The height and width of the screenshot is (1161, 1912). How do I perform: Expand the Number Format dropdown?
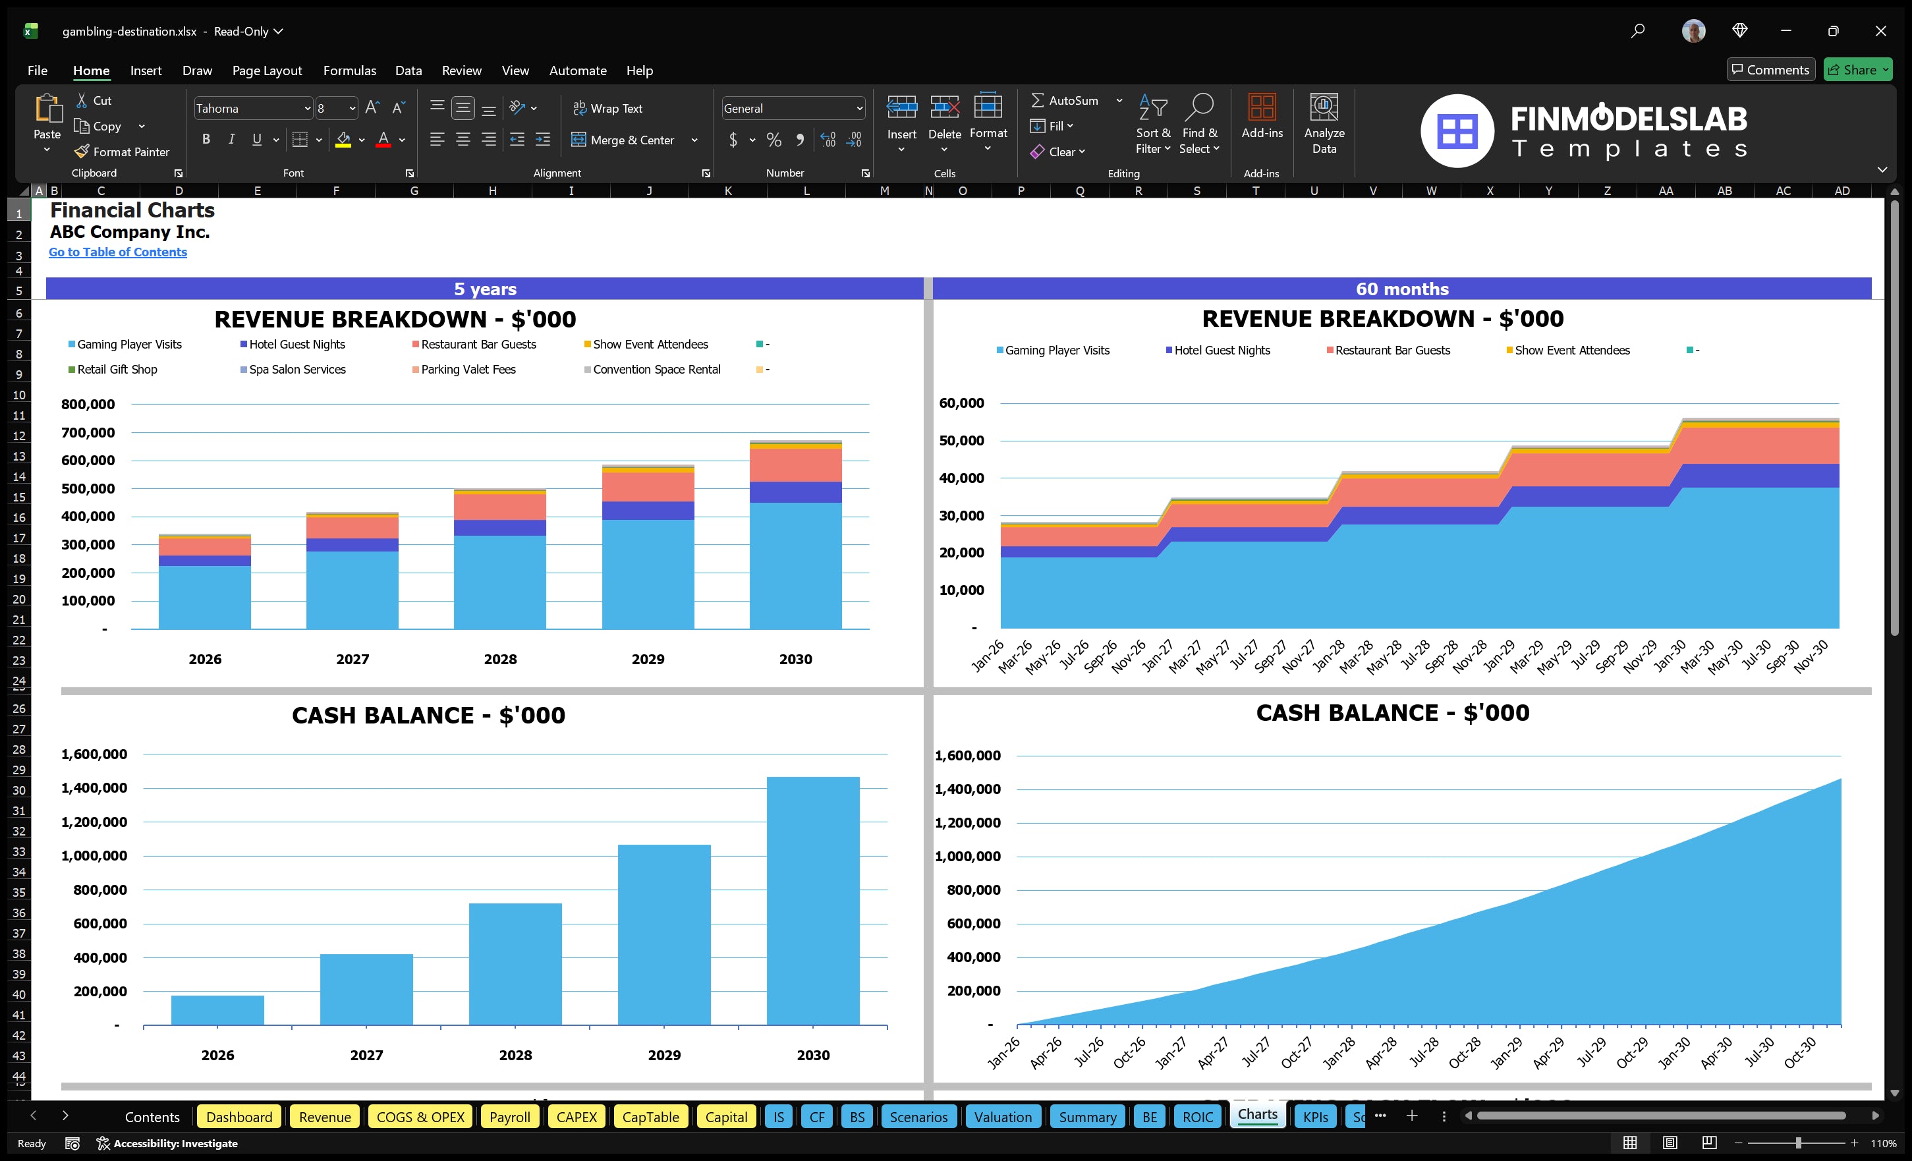click(860, 108)
